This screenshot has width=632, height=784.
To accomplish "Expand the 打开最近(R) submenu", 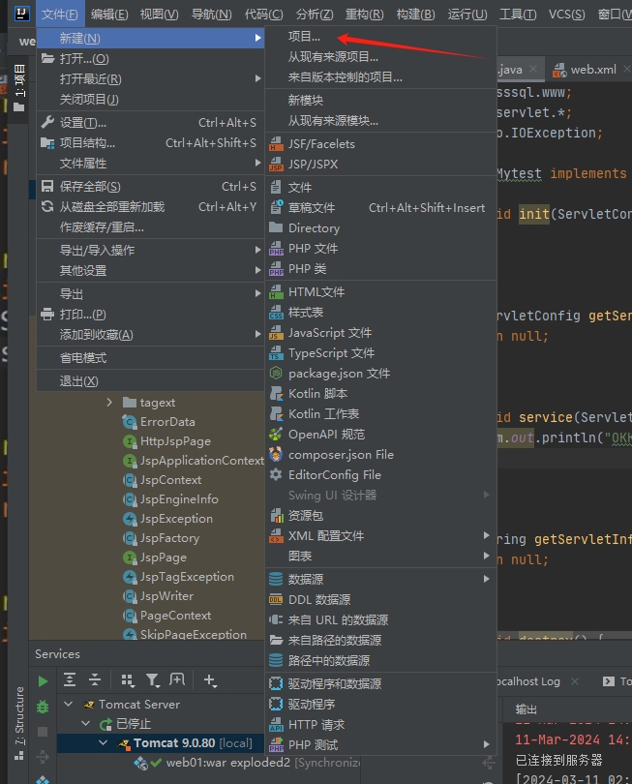I will (151, 79).
